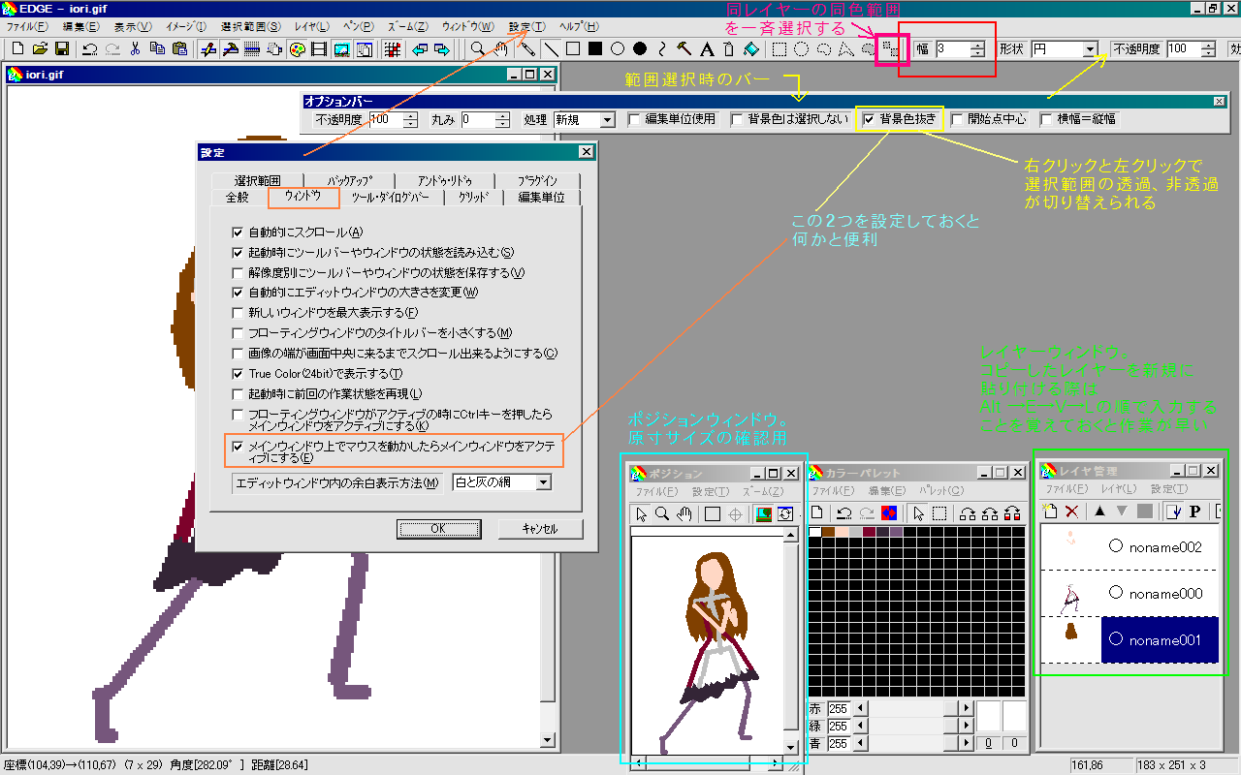The height and width of the screenshot is (775, 1241).
Task: Click the new layer icon in layer manager
Action: [1050, 511]
